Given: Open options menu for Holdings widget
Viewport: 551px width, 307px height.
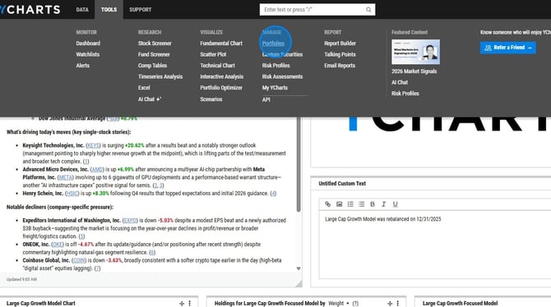Looking at the screenshot, I should (398, 304).
